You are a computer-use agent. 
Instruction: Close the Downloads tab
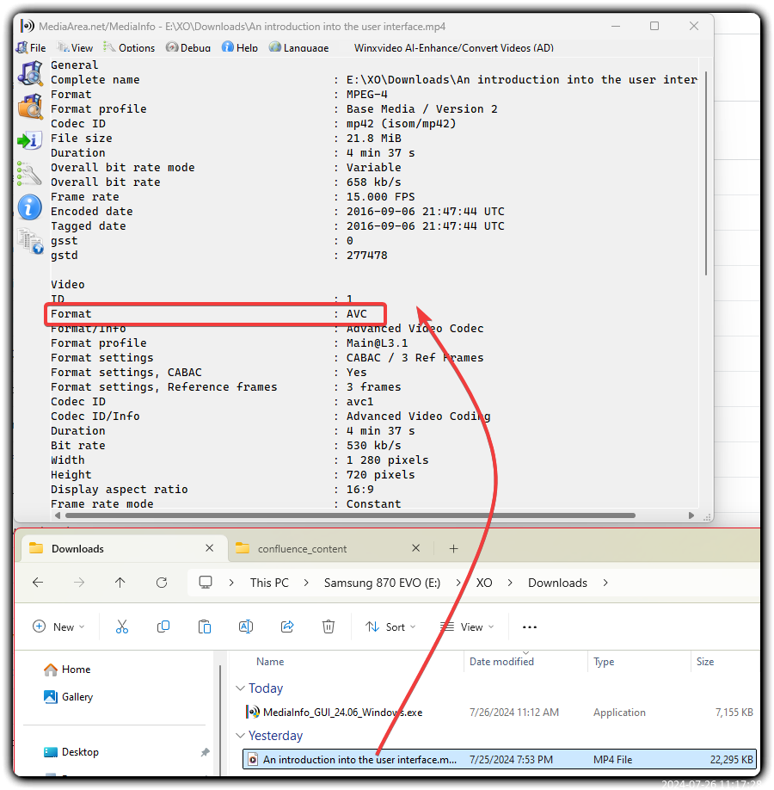tap(210, 548)
